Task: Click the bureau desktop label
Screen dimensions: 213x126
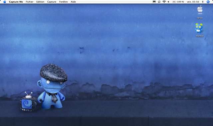Action: pyautogui.click(x=200, y=36)
